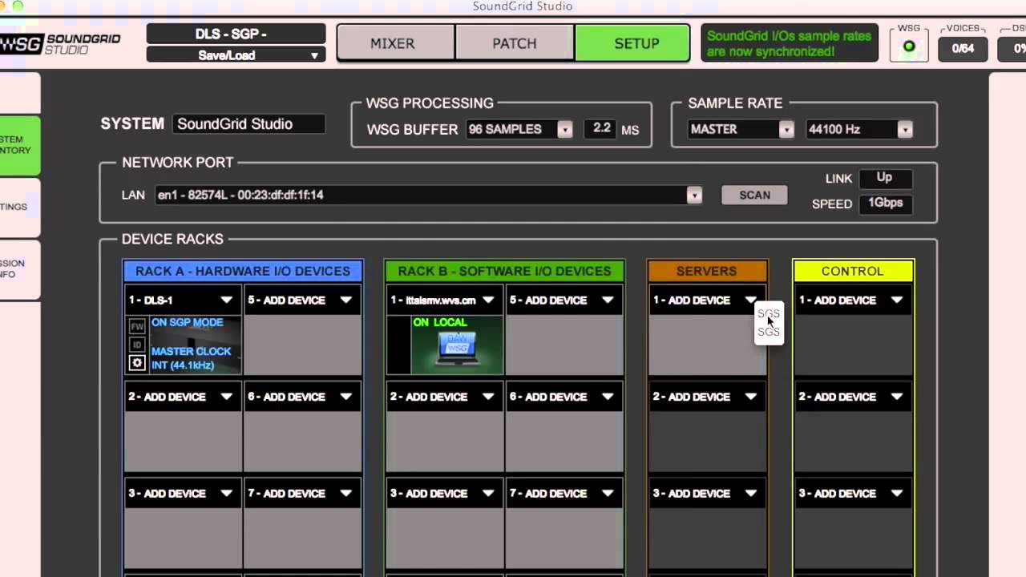Click the VOICES 0/64 counter
Image resolution: width=1026 pixels, height=577 pixels.
click(963, 48)
